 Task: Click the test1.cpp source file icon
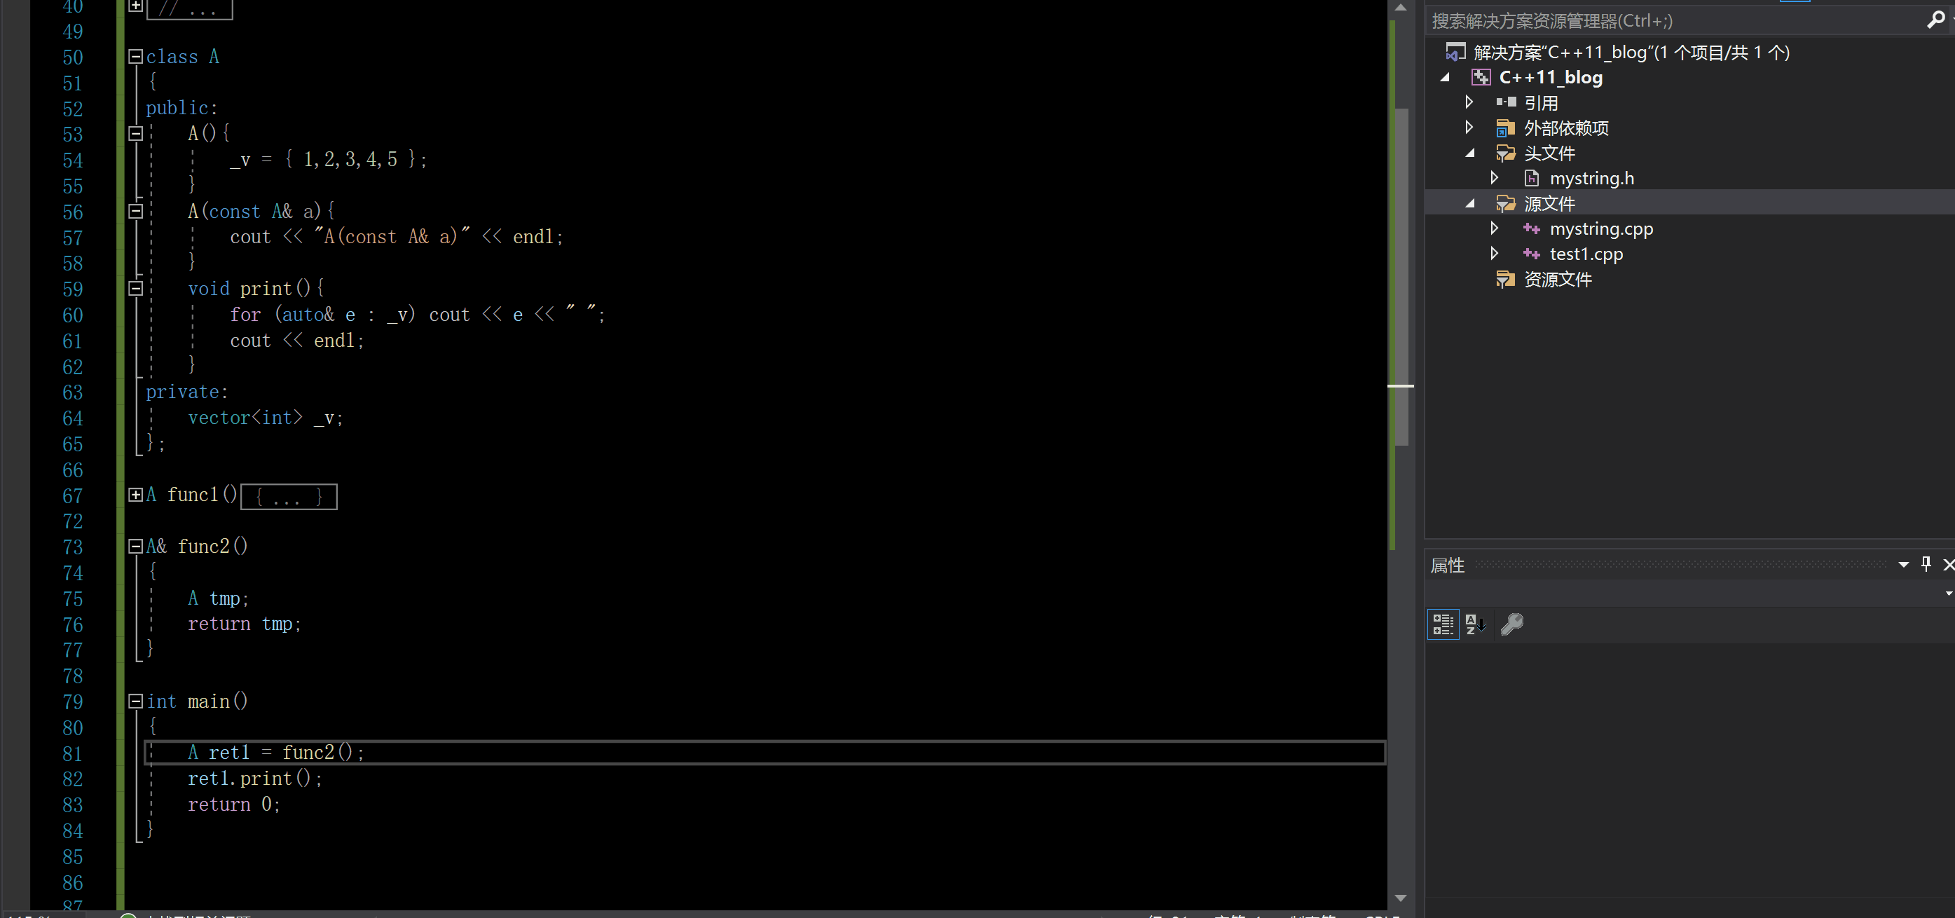point(1532,254)
